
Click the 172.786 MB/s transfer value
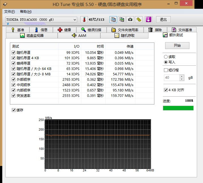[x=122, y=80]
